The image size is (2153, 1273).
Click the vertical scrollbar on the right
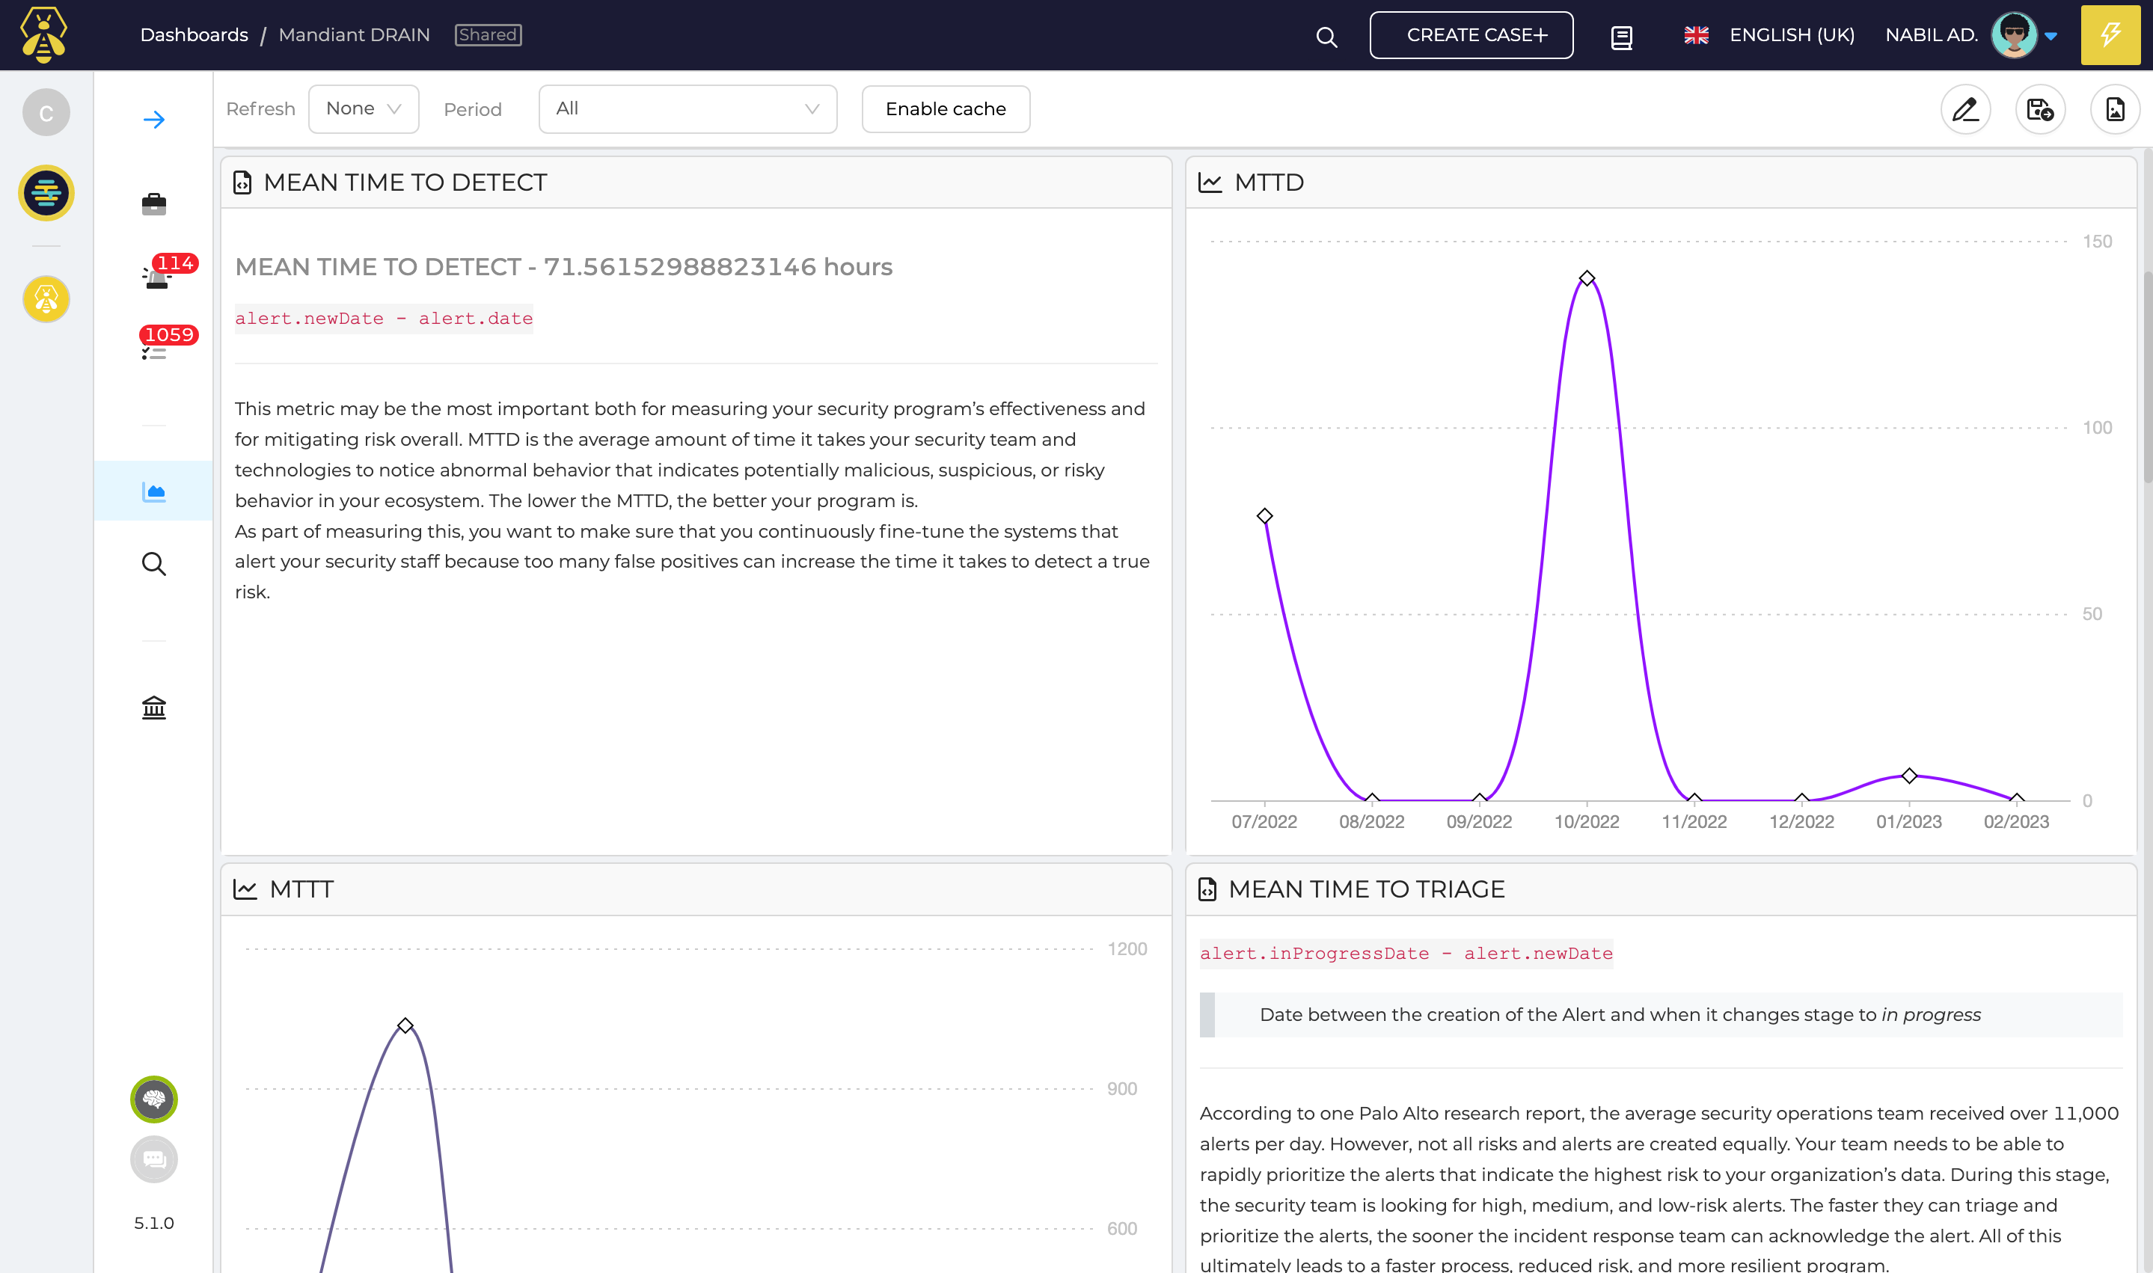(x=2146, y=378)
